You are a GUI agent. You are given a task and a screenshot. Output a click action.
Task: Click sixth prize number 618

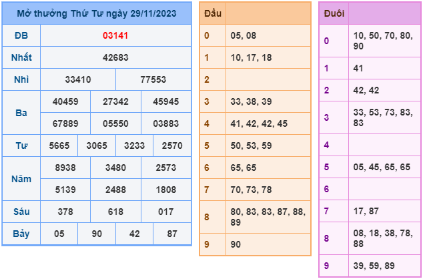coord(115,212)
